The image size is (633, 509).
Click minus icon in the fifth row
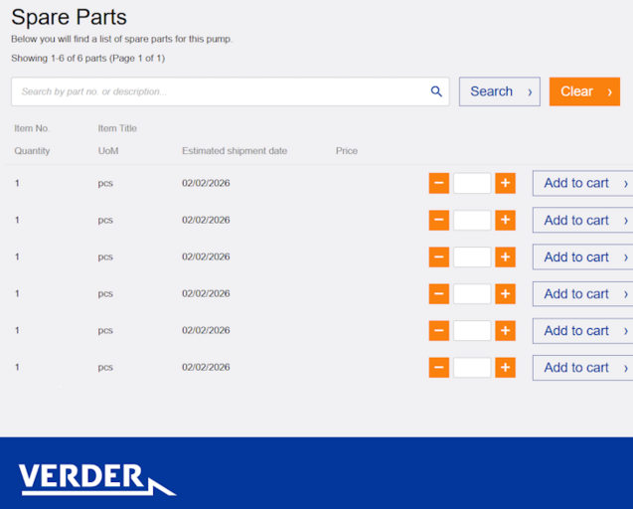[x=438, y=330]
